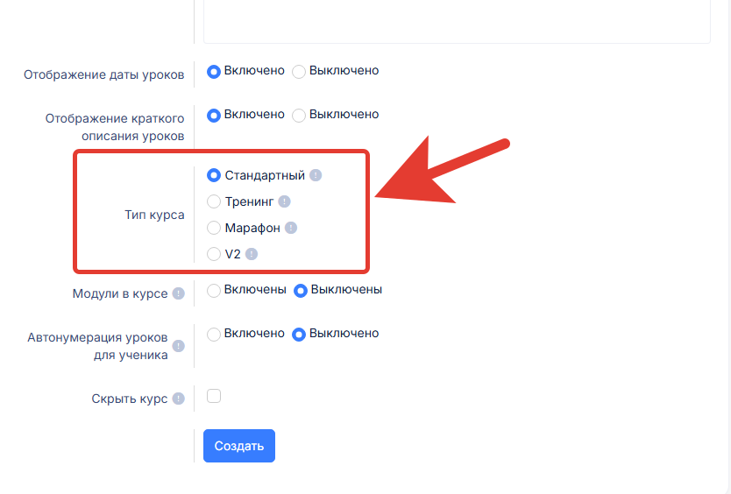Enable Отображение даты уроков with Включено
Image resolution: width=731 pixels, height=494 pixels.
pos(214,71)
